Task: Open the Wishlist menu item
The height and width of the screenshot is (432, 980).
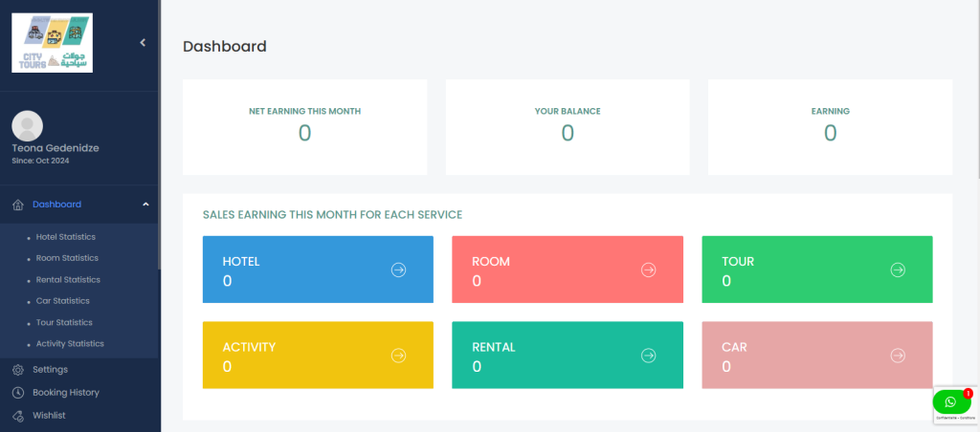Action: (49, 416)
